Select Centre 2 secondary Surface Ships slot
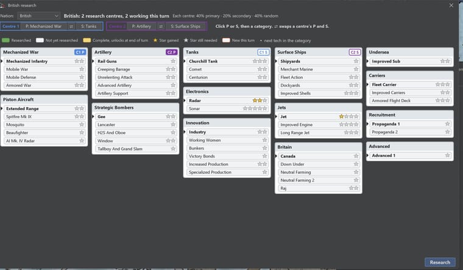 pyautogui.click(x=185, y=26)
